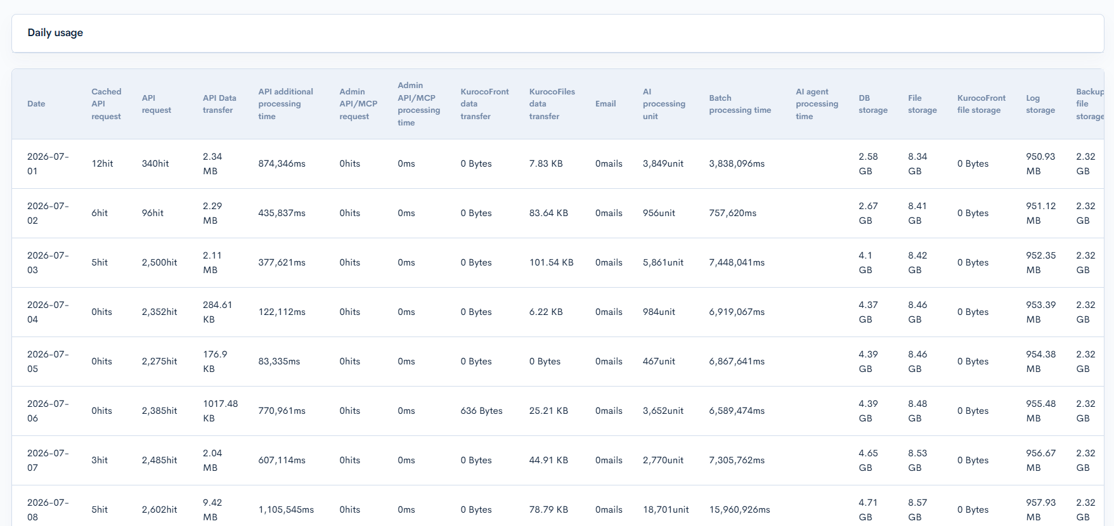Select the 2026-07-04 date cell
Viewport: 1114px width, 526px height.
(x=48, y=312)
